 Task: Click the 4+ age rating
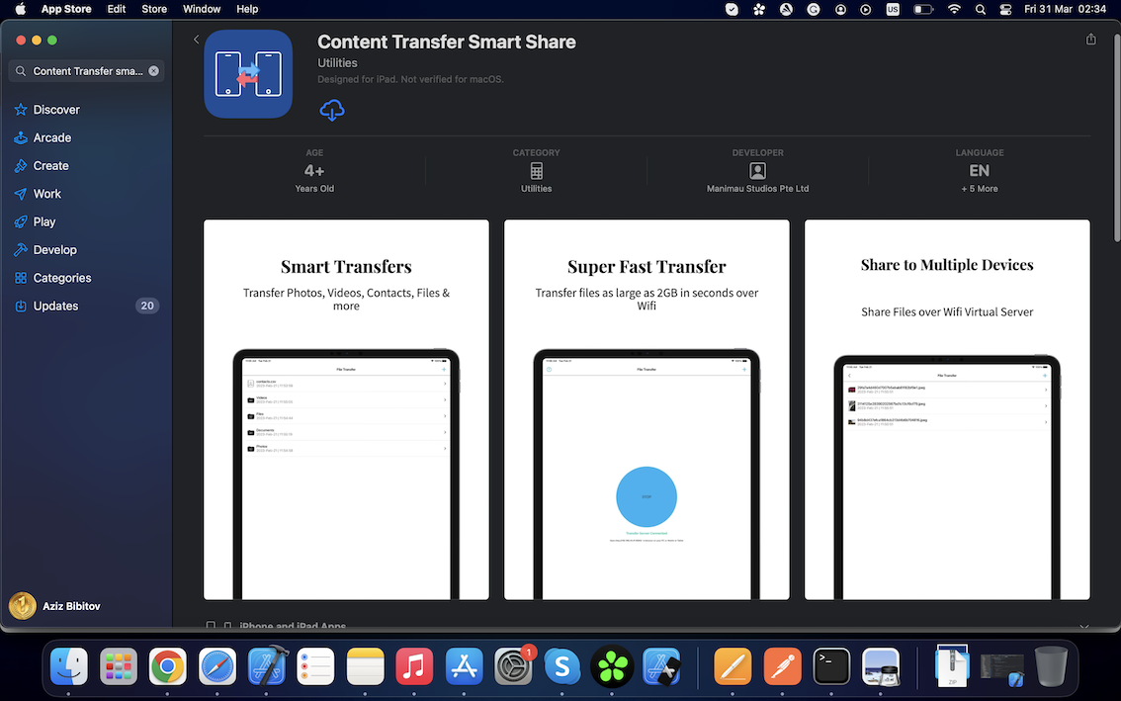[x=314, y=171]
